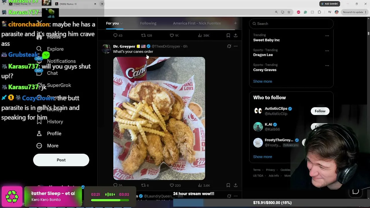The width and height of the screenshot is (370, 208).
Task: Share the post with 1K likes
Action: [236, 35]
